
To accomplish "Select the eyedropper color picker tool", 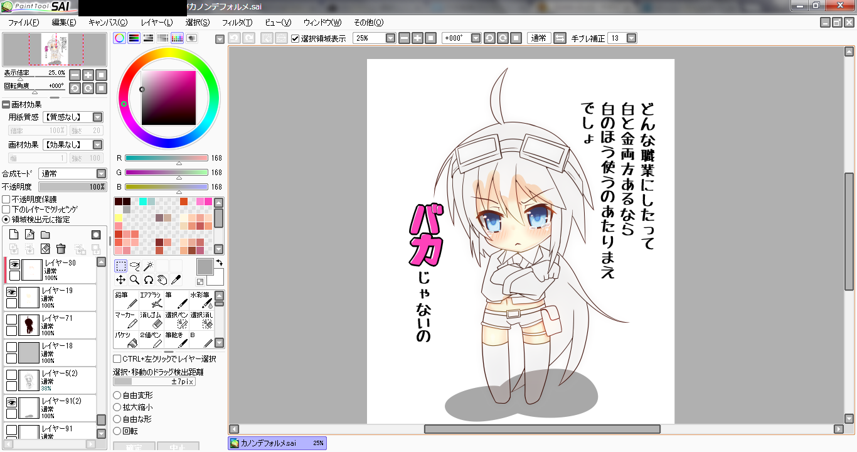I will tap(176, 280).
